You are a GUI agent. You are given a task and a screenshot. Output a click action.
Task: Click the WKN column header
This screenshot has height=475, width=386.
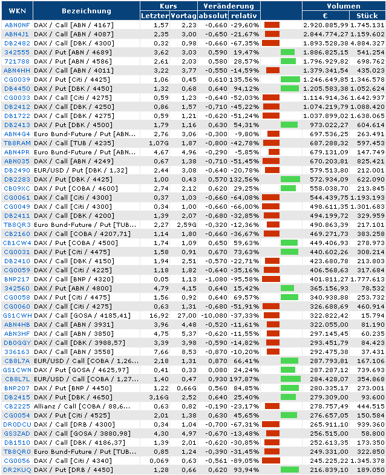(17, 11)
